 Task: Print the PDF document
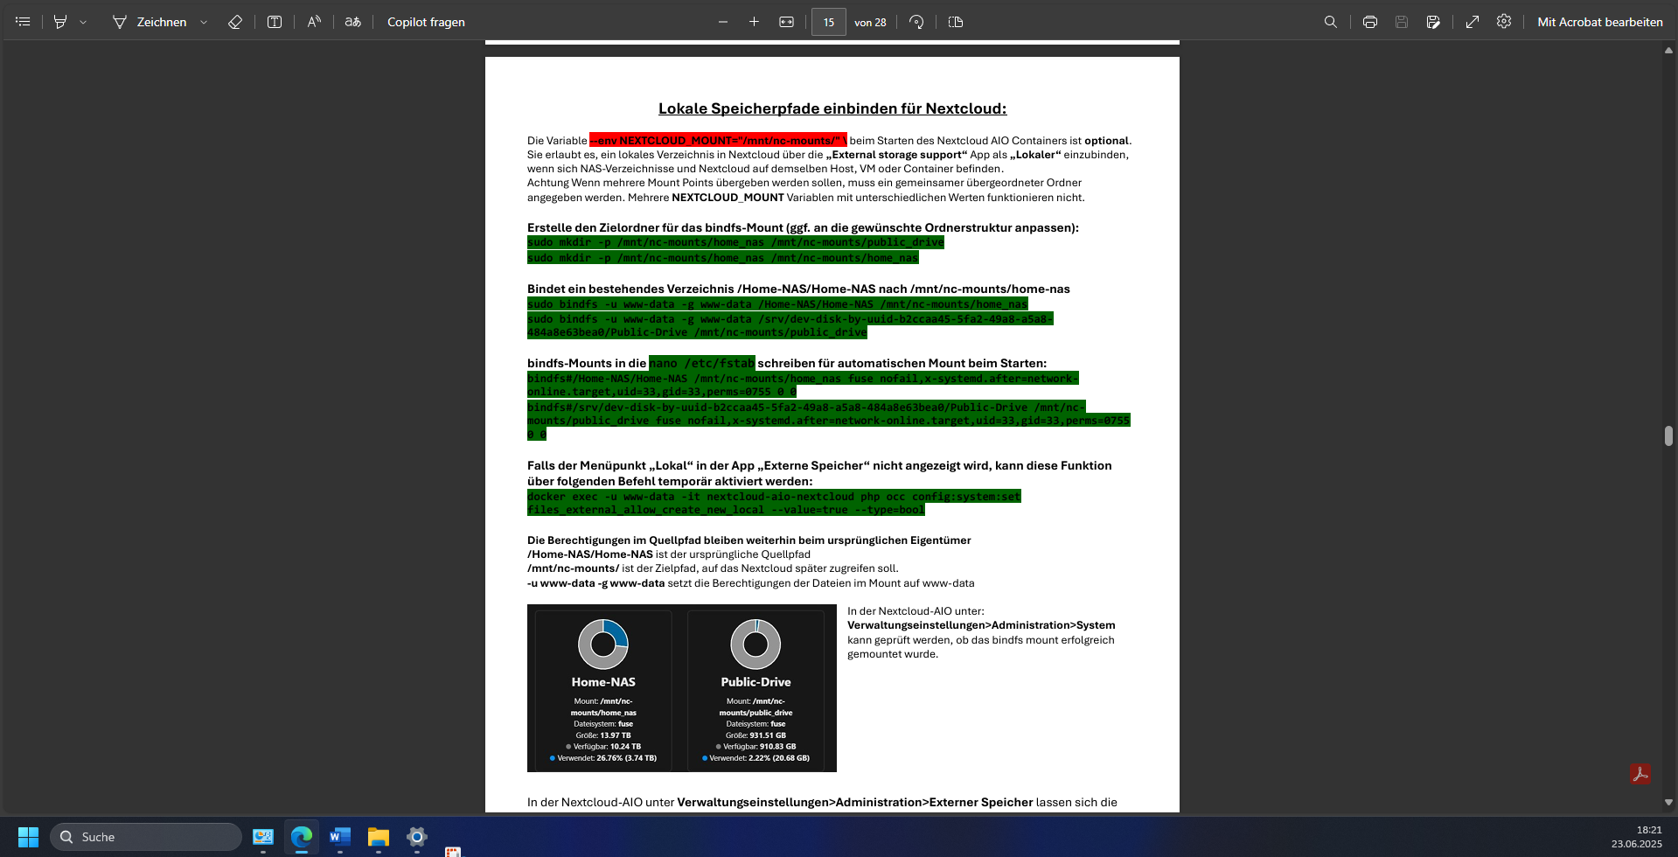click(x=1369, y=22)
